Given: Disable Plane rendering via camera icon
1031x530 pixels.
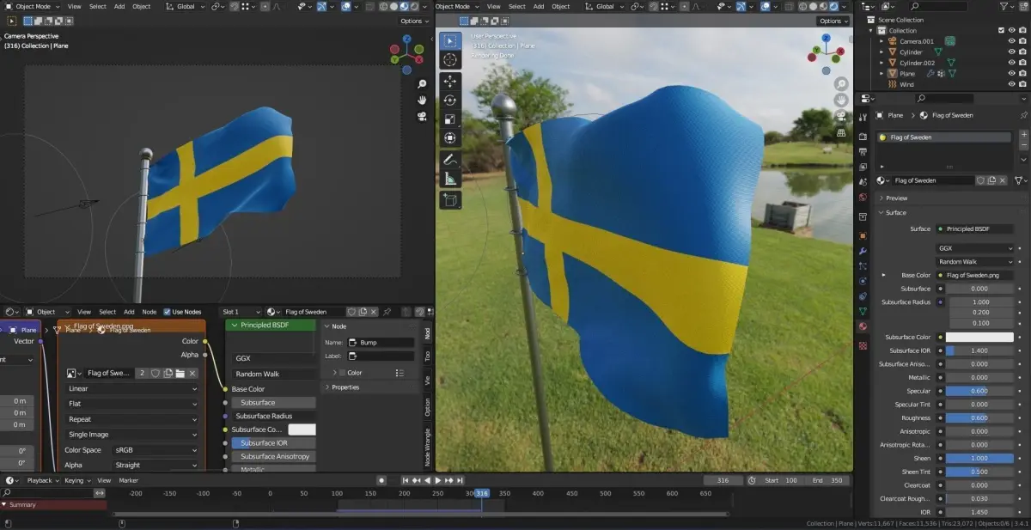Looking at the screenshot, I should pos(1022,74).
